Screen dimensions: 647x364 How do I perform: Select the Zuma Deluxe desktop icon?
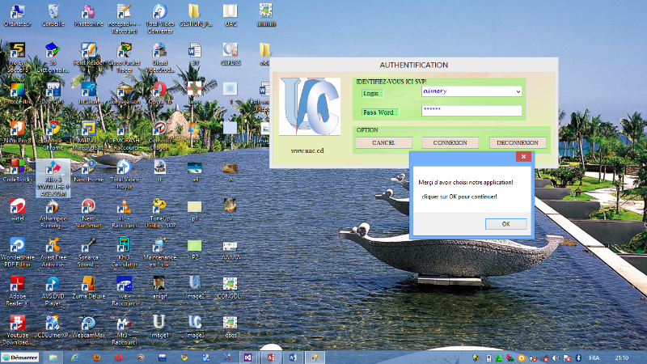pyautogui.click(x=88, y=285)
